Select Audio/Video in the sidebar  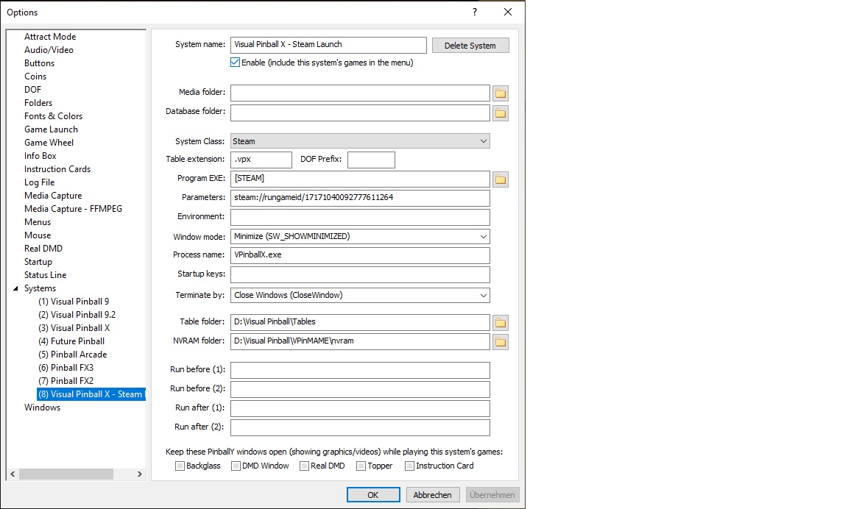point(49,49)
